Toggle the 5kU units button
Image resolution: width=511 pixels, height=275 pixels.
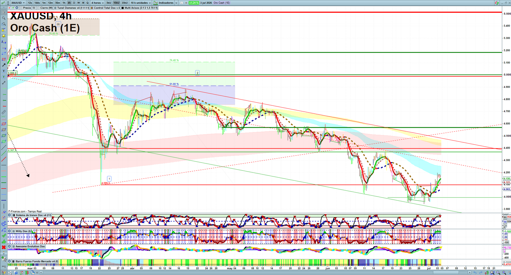click(x=109, y=3)
